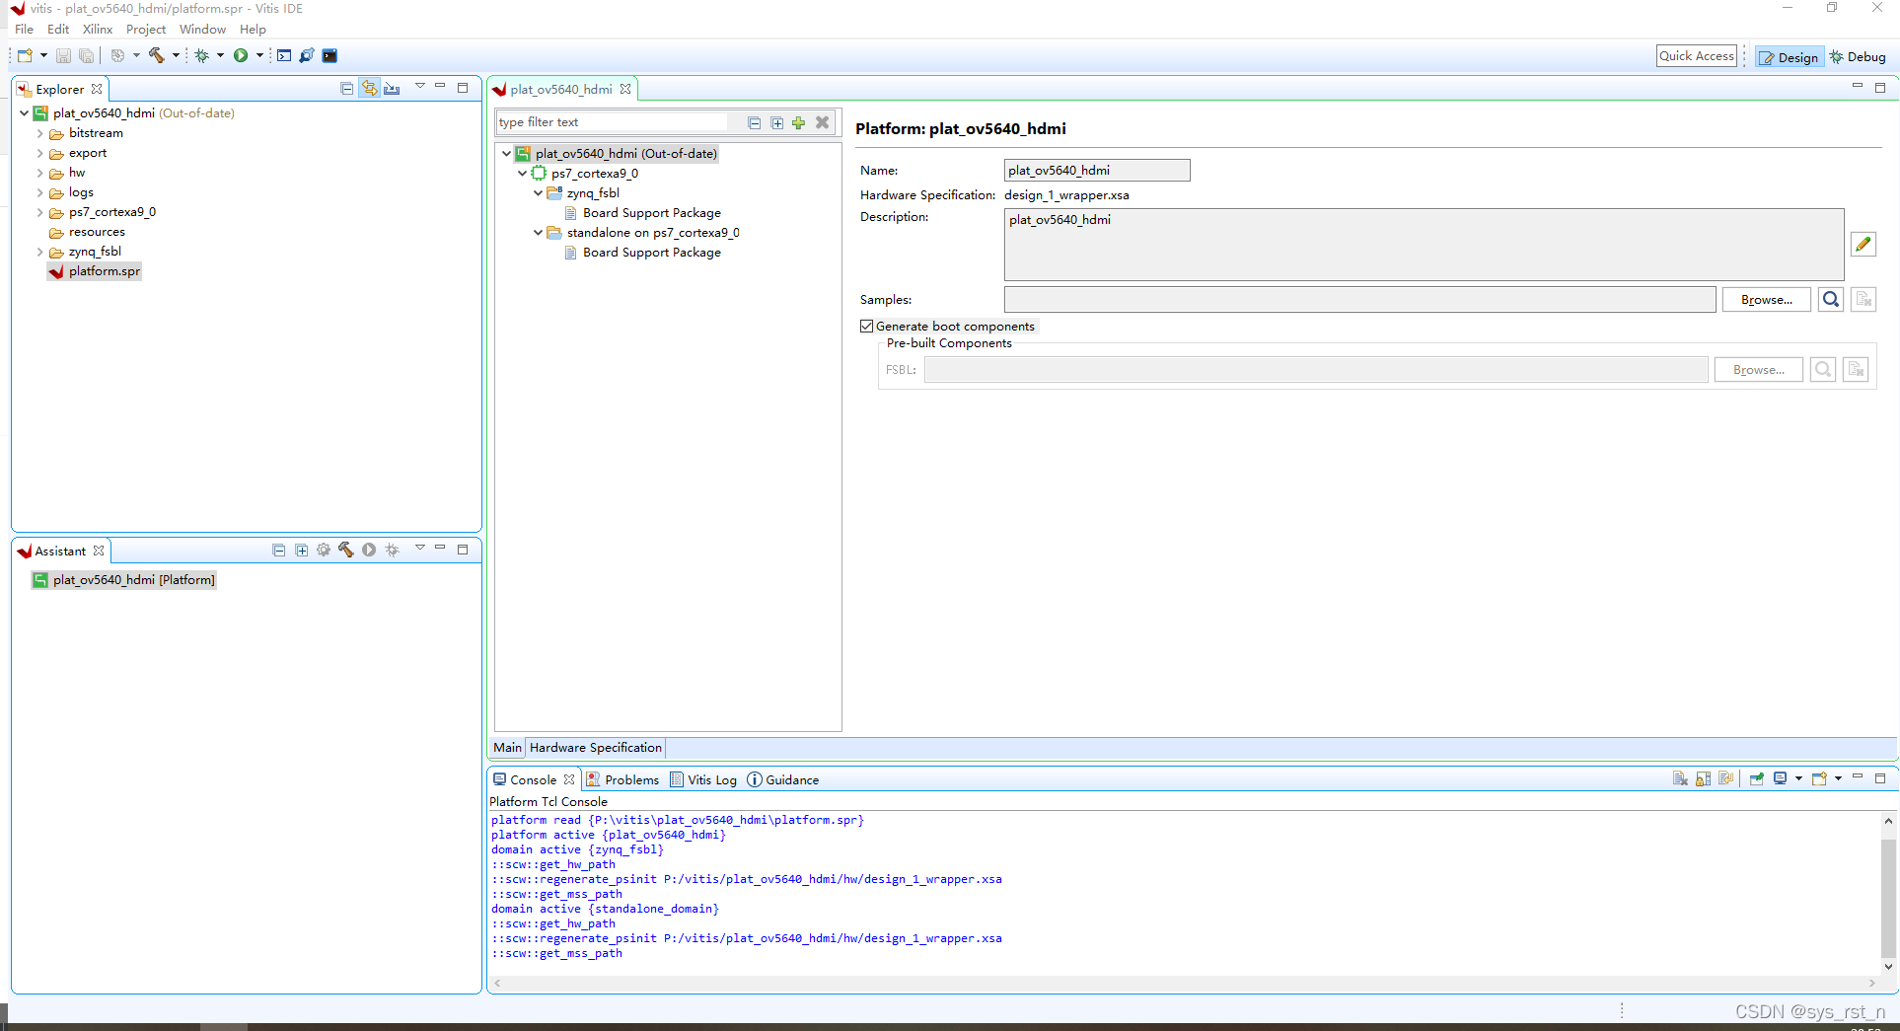The image size is (1900, 1031).
Task: Switch to Design perspective
Action: (x=1789, y=57)
